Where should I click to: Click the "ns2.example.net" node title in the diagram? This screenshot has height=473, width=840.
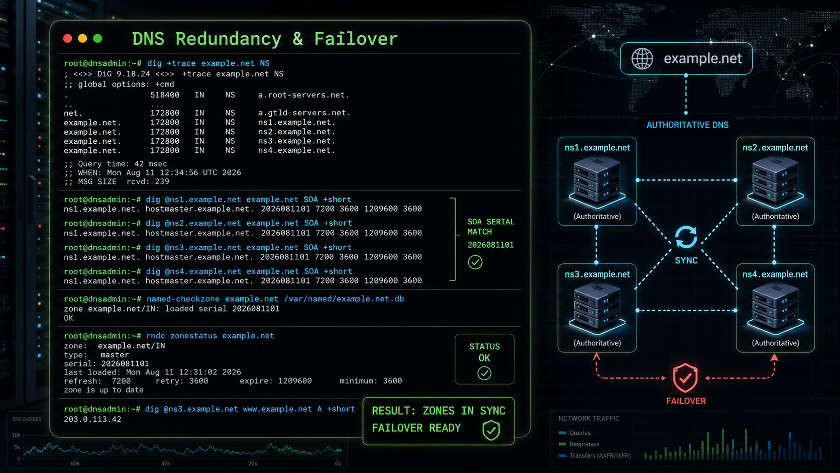(775, 148)
